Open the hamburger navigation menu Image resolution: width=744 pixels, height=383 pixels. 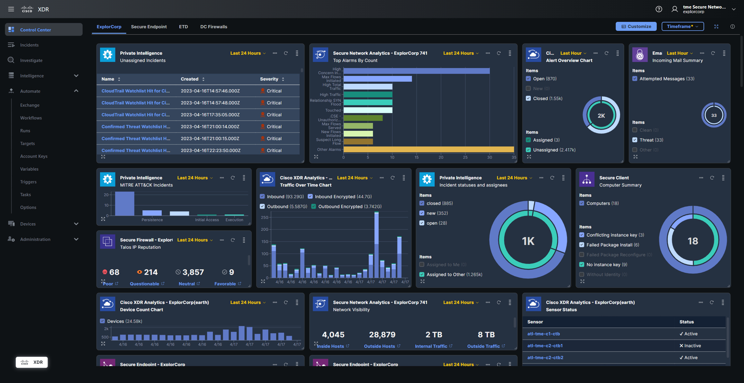(x=11, y=9)
